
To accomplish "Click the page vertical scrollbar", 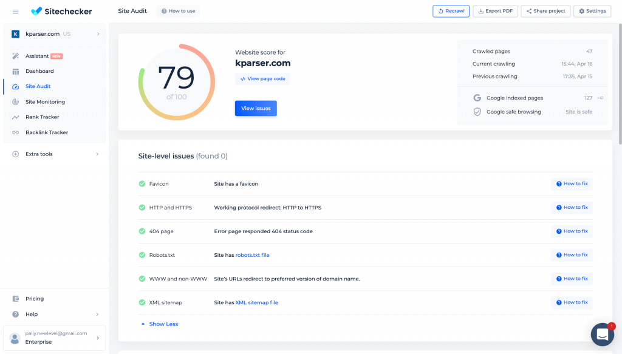I will click(620, 83).
